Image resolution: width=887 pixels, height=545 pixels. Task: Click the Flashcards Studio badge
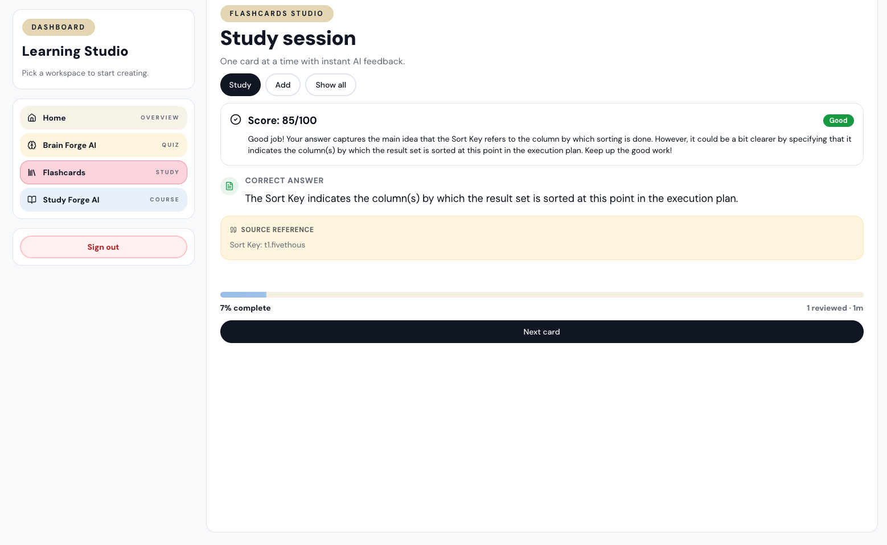click(x=277, y=13)
